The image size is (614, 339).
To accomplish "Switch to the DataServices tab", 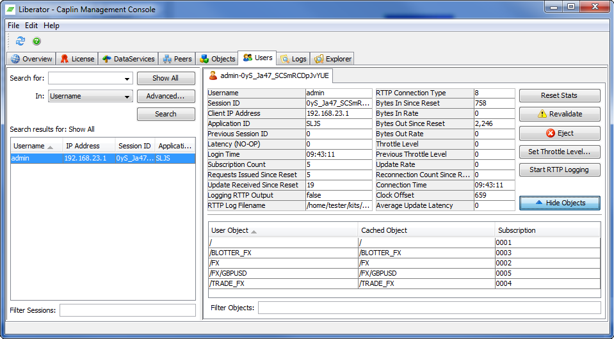I will [x=128, y=59].
